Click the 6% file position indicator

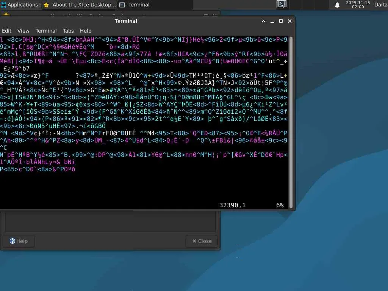(x=280, y=205)
